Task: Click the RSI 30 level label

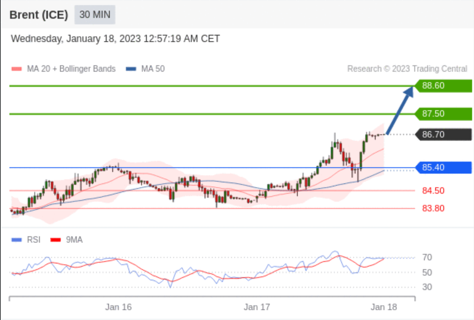Action: pos(427,287)
